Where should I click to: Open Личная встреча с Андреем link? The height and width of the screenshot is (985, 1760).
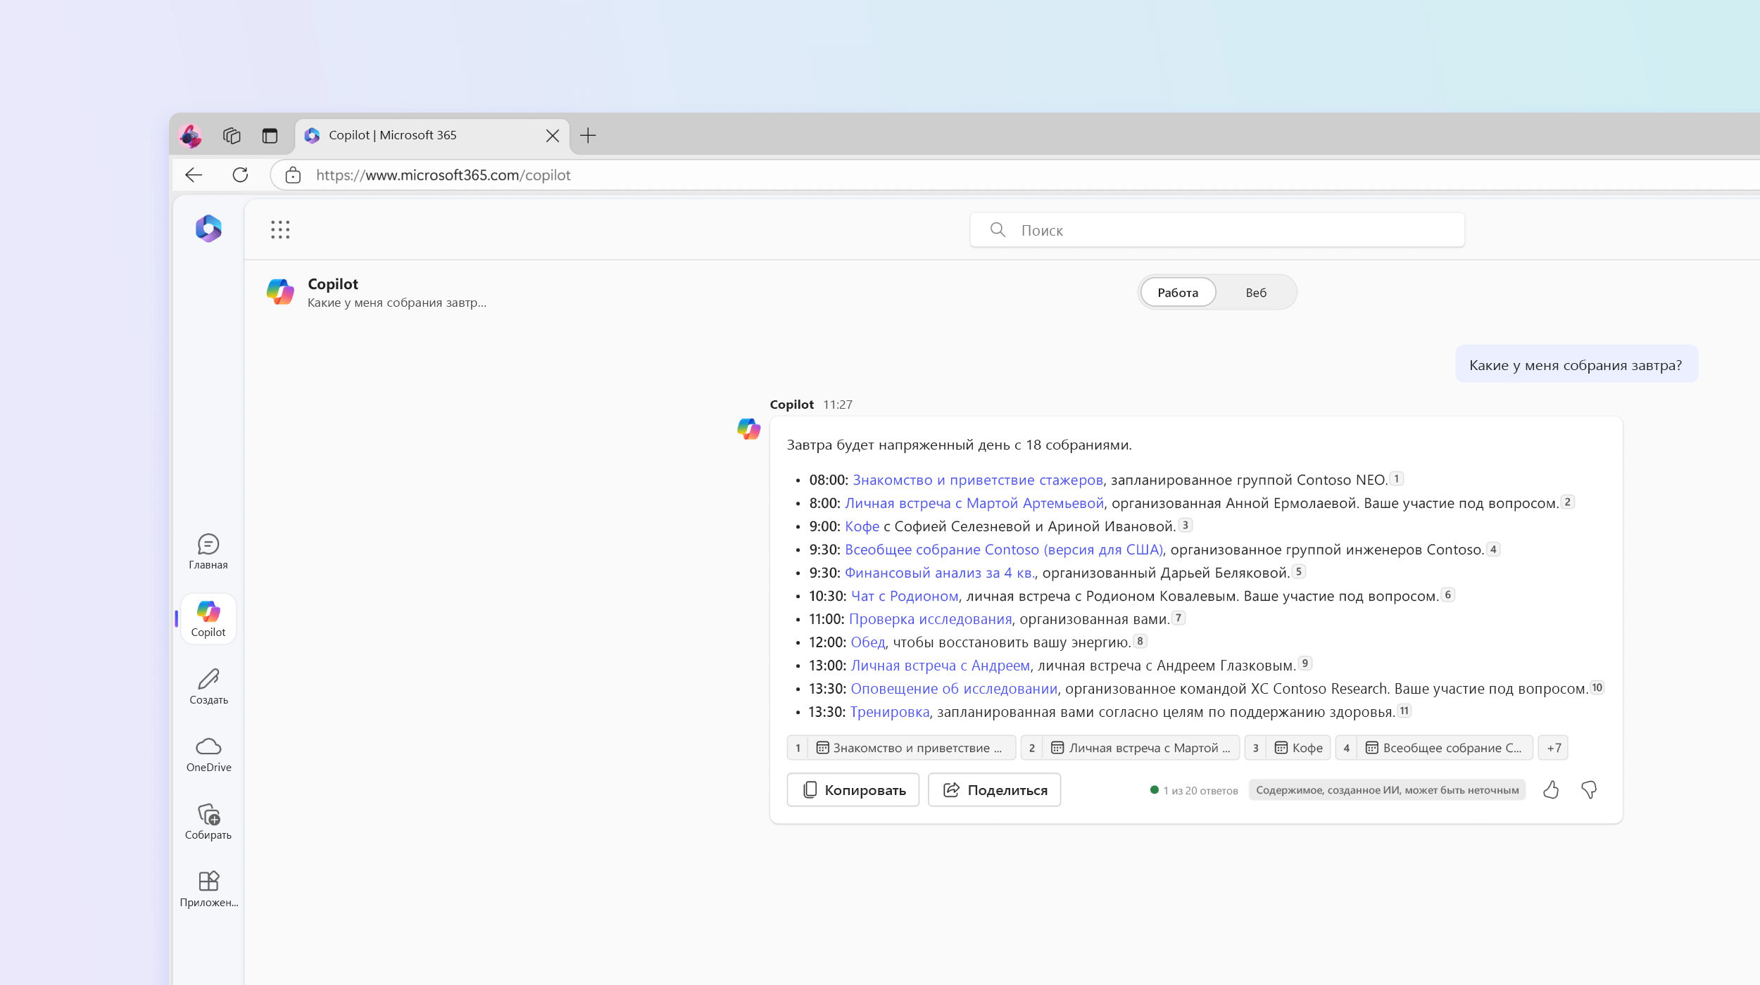941,666
